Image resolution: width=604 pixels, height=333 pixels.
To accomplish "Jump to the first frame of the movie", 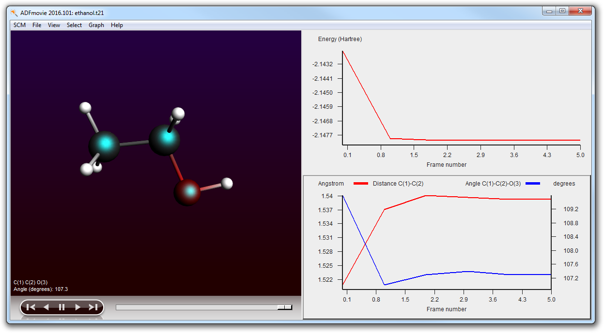I will [31, 307].
